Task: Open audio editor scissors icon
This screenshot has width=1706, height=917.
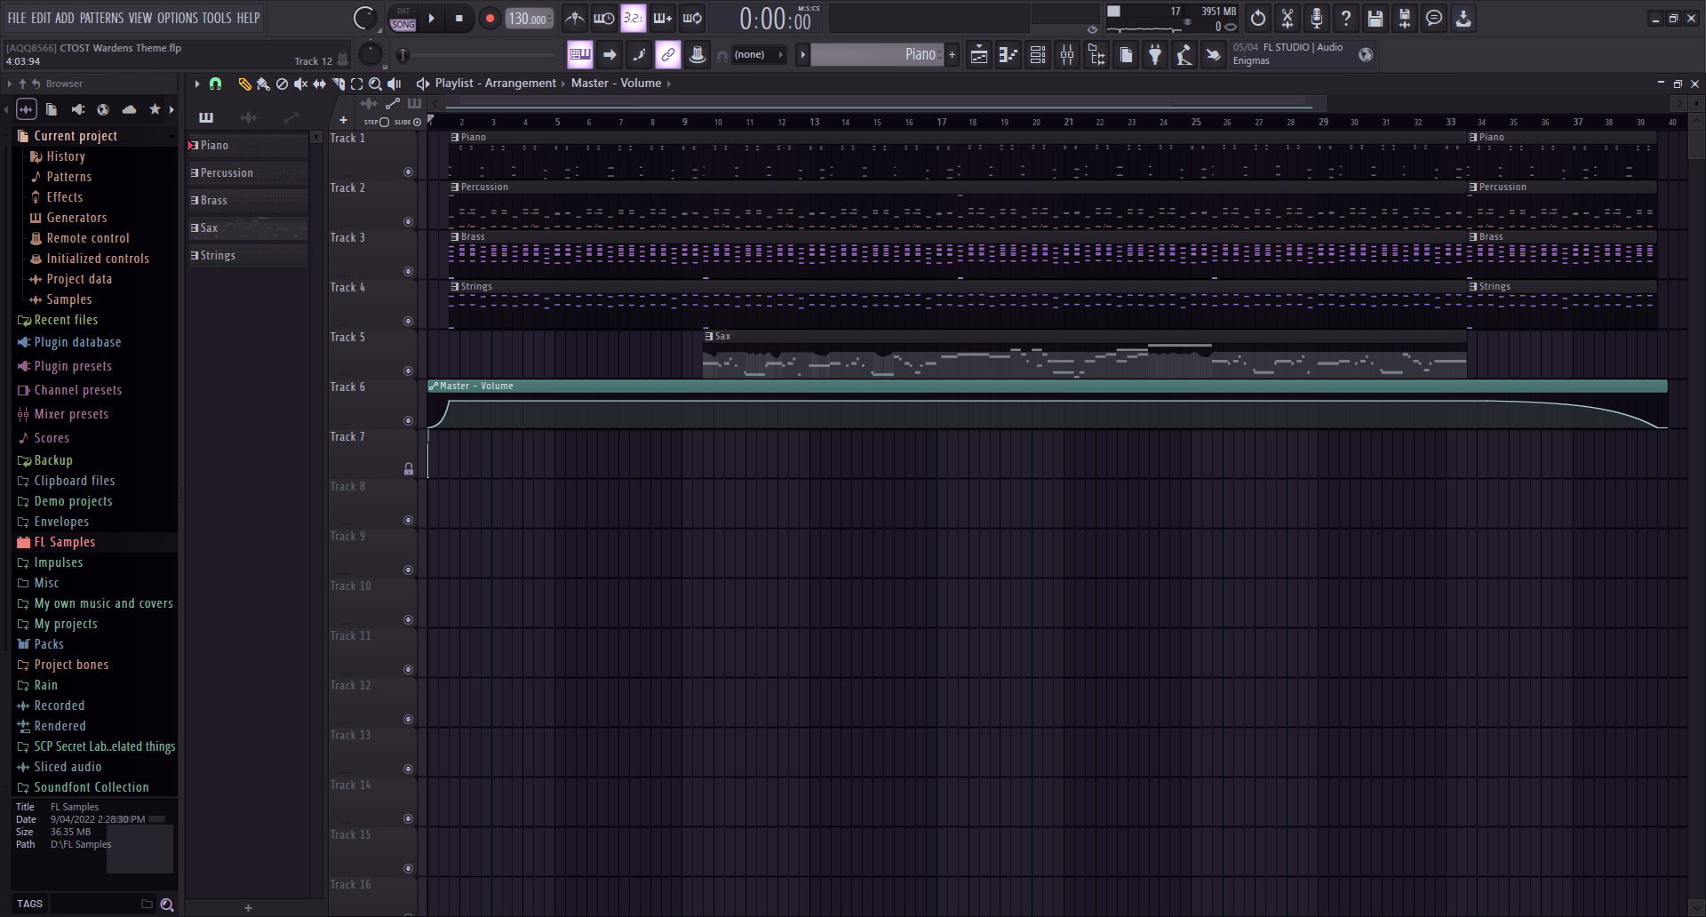Action: click(x=1287, y=18)
